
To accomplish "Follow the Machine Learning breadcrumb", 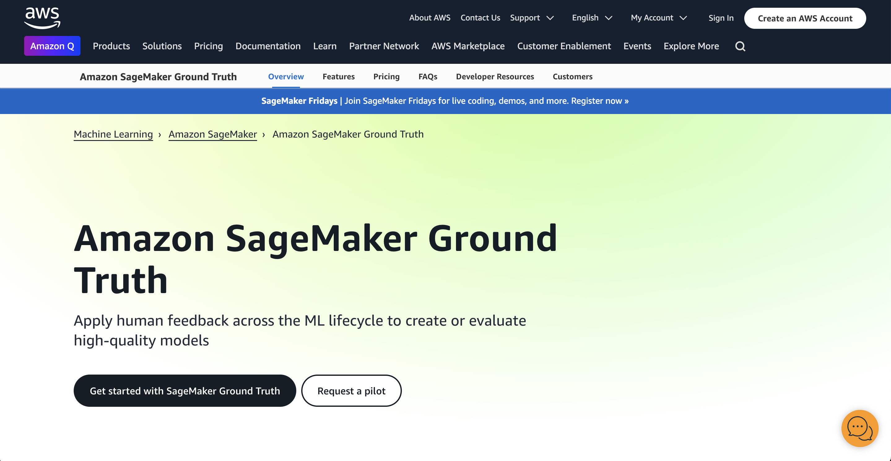I will coord(113,134).
